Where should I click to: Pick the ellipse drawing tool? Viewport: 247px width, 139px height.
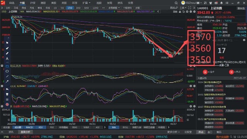coord(7,71)
